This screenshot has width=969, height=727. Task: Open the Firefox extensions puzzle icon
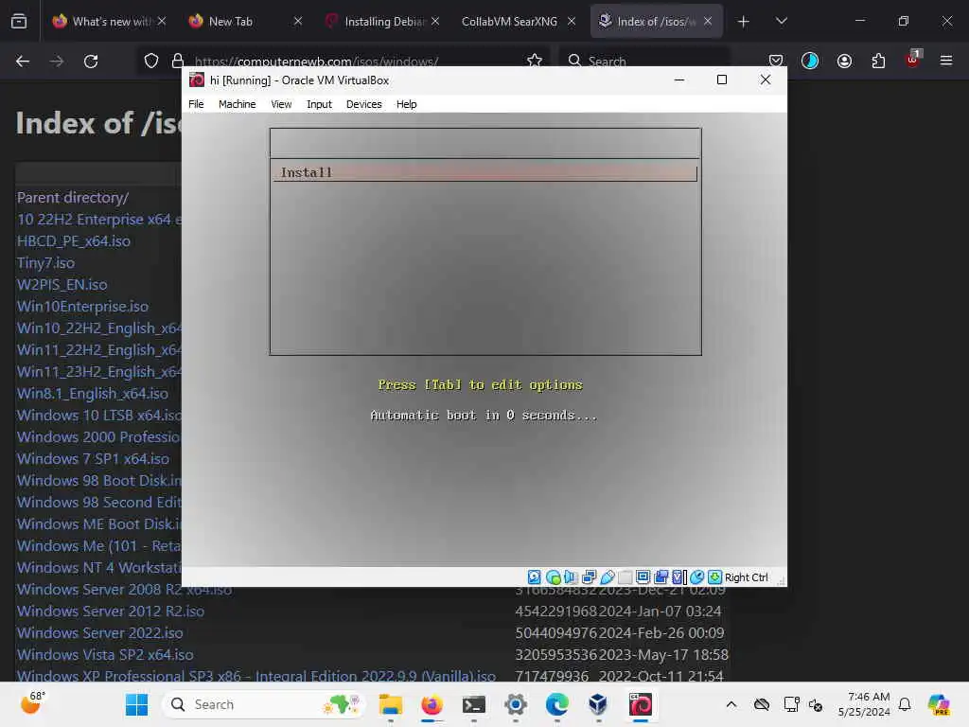[x=878, y=61]
